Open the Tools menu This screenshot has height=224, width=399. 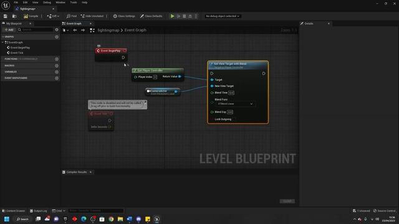click(74, 2)
